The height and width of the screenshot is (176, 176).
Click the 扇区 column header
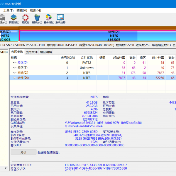tap(142, 57)
